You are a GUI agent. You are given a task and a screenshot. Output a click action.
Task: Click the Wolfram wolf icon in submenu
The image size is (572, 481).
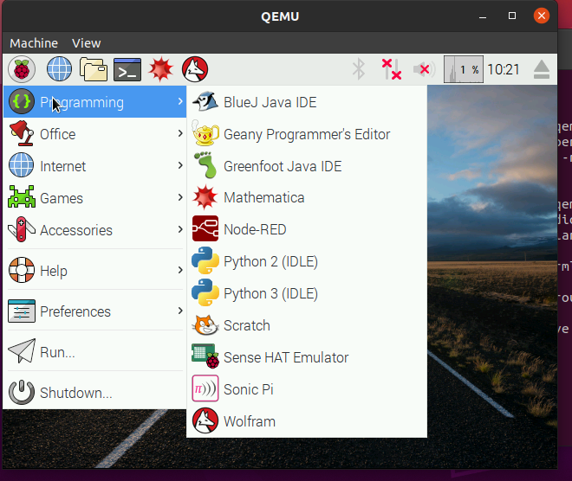(205, 420)
